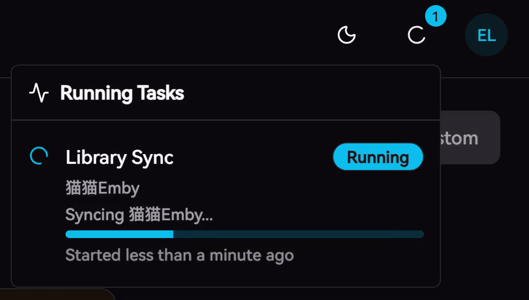Click the divider line under Running Tasks header

(225, 120)
